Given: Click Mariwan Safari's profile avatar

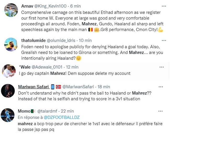Looking at the screenshot, I should point(8,91).
